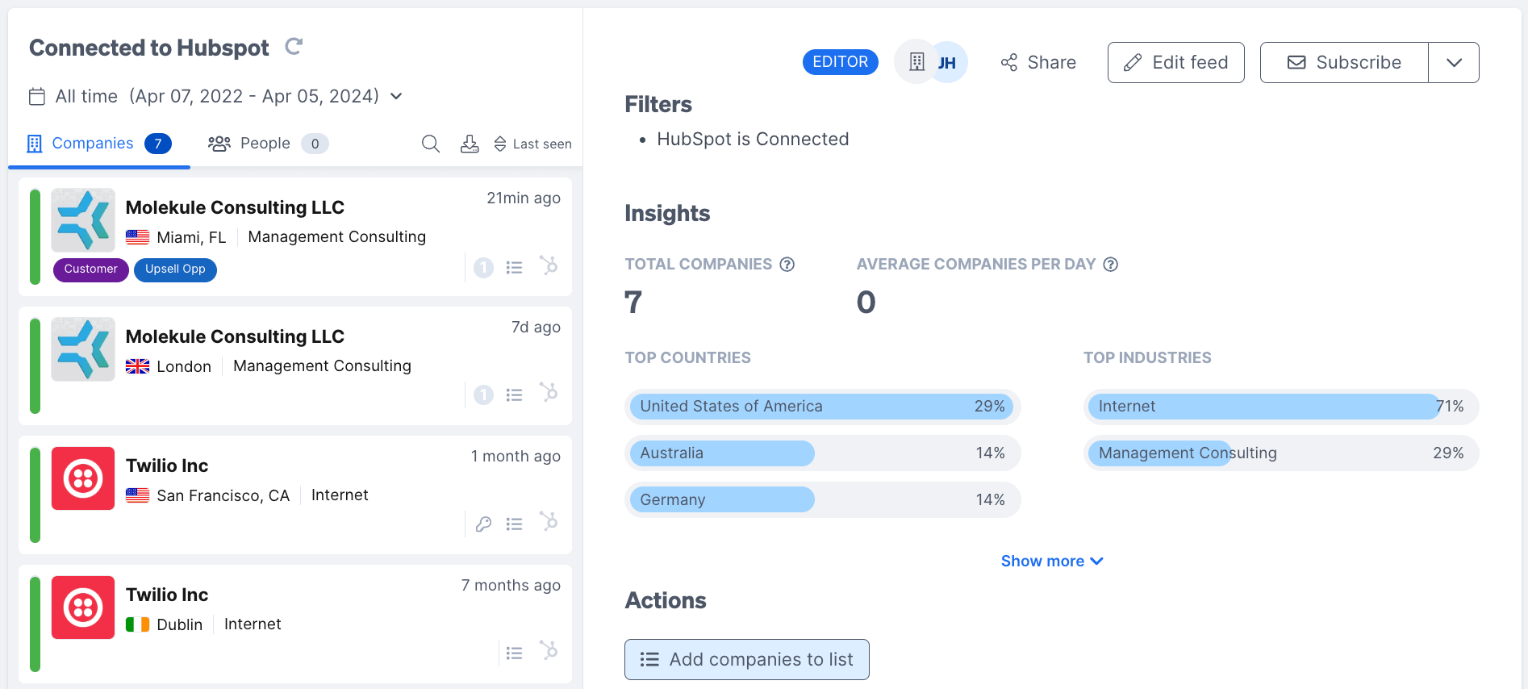
Task: Open the list icon on Twilio San Francisco card
Action: tap(514, 524)
